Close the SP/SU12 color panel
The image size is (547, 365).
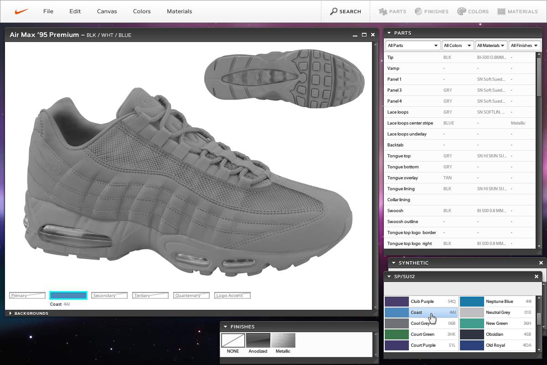537,276
